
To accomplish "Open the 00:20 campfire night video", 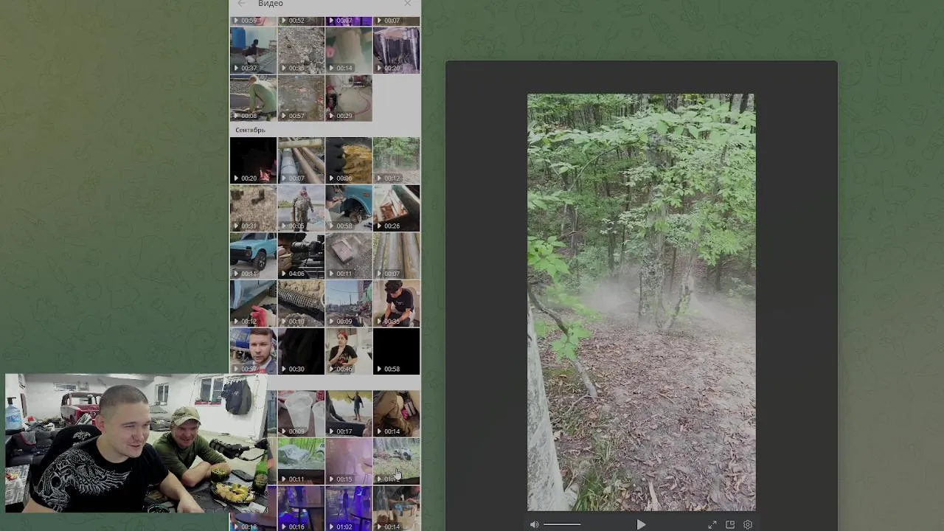I will [x=253, y=160].
